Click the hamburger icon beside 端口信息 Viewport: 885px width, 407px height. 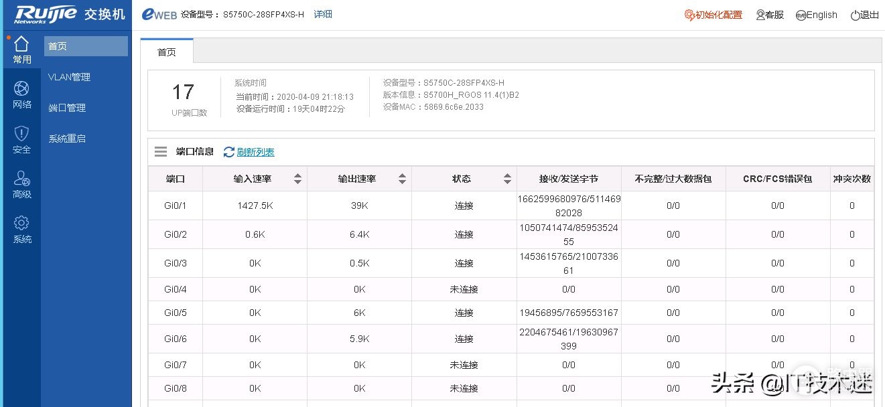[x=161, y=152]
